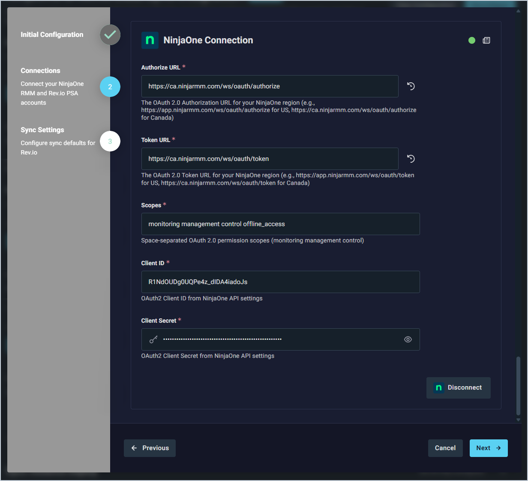This screenshot has width=528, height=481.
Task: Click the Client Secret label
Action: [159, 321]
